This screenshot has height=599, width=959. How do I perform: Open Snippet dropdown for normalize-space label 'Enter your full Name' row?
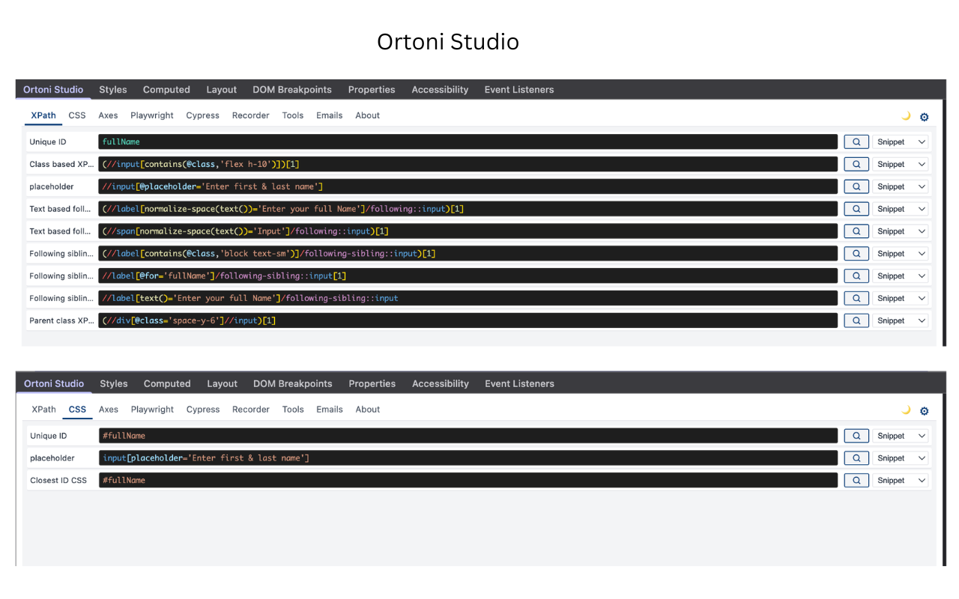[901, 209]
